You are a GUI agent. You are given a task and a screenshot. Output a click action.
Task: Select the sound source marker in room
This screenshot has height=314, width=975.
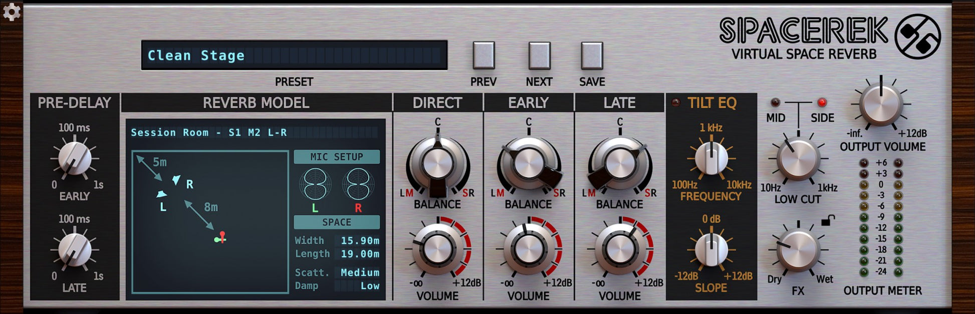pyautogui.click(x=220, y=238)
